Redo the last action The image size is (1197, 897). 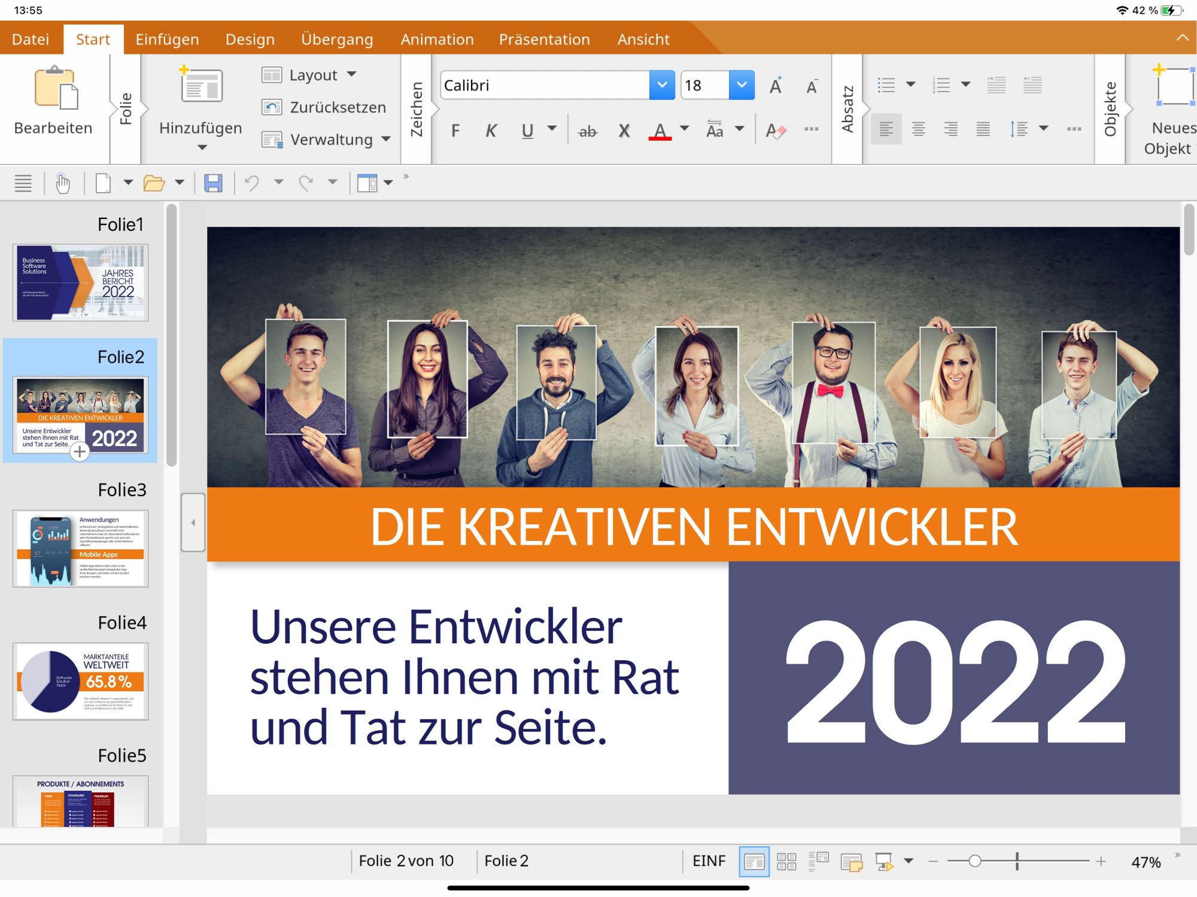point(306,183)
